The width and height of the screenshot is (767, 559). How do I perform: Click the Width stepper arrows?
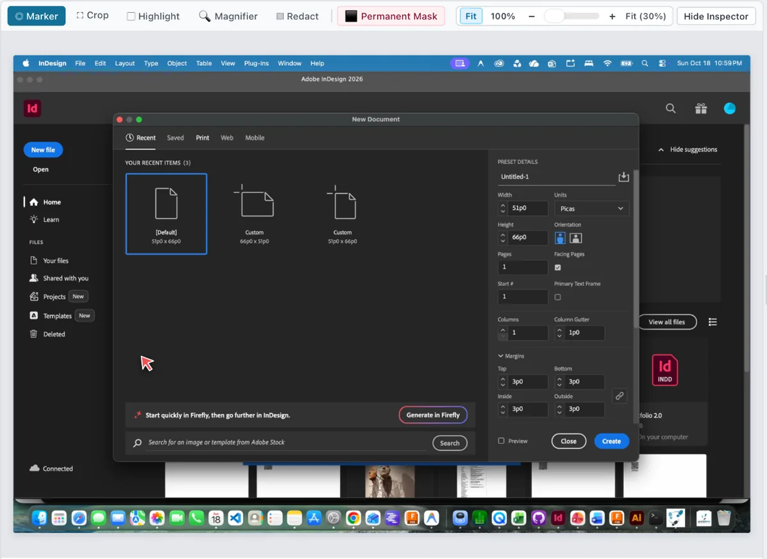coord(503,208)
